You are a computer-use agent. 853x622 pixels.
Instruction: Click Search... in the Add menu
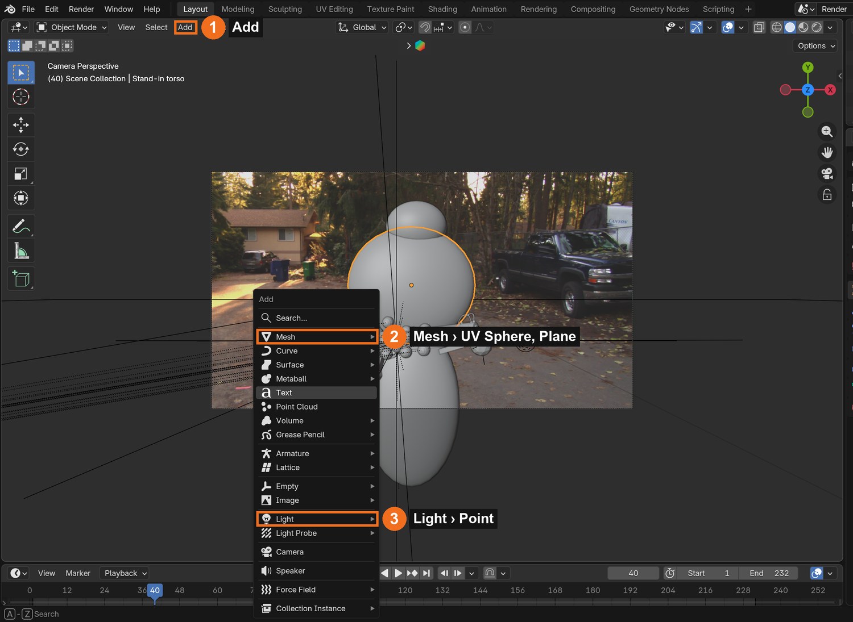coord(317,318)
